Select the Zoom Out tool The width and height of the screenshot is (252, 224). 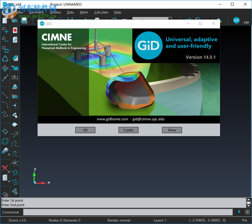click(x=5, y=39)
